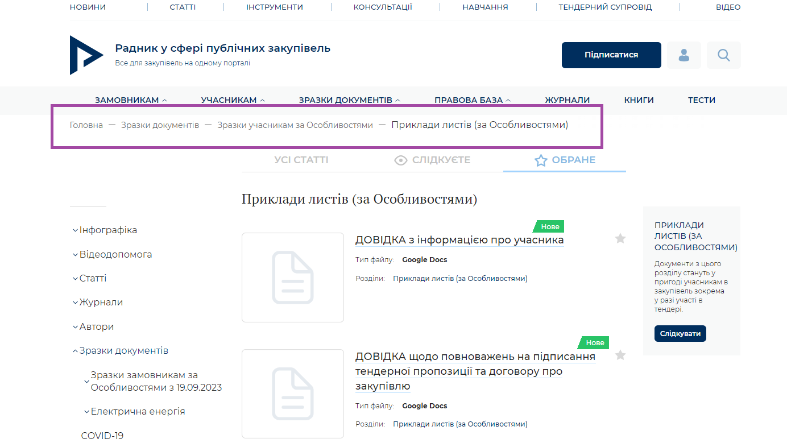Expand the ЗРАЗКИ ДОКУМЕНТІВ dropdown menu

[349, 100]
